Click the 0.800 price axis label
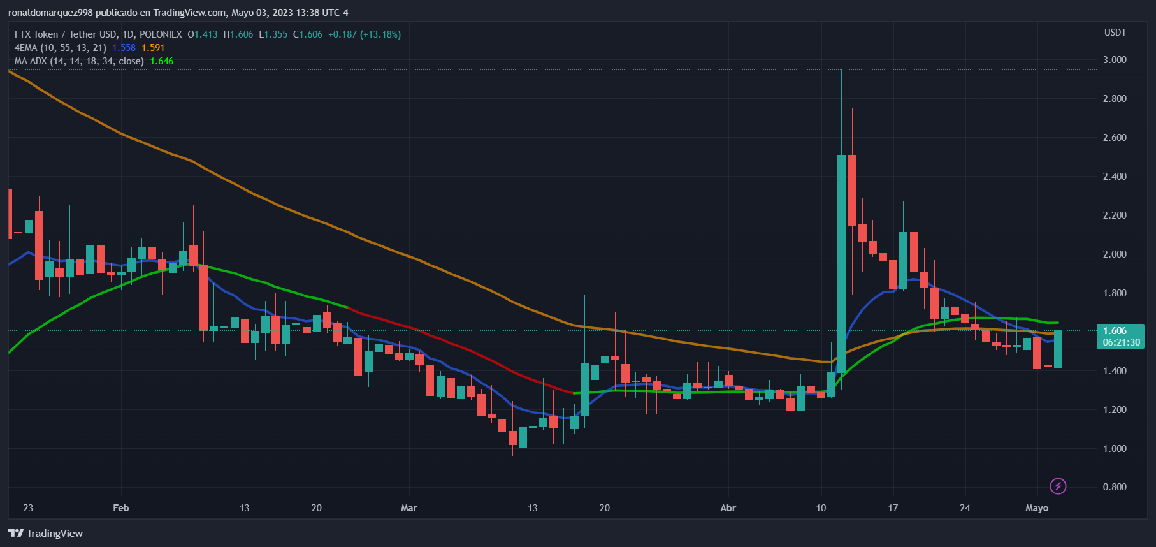The height and width of the screenshot is (547, 1156). click(x=1115, y=487)
